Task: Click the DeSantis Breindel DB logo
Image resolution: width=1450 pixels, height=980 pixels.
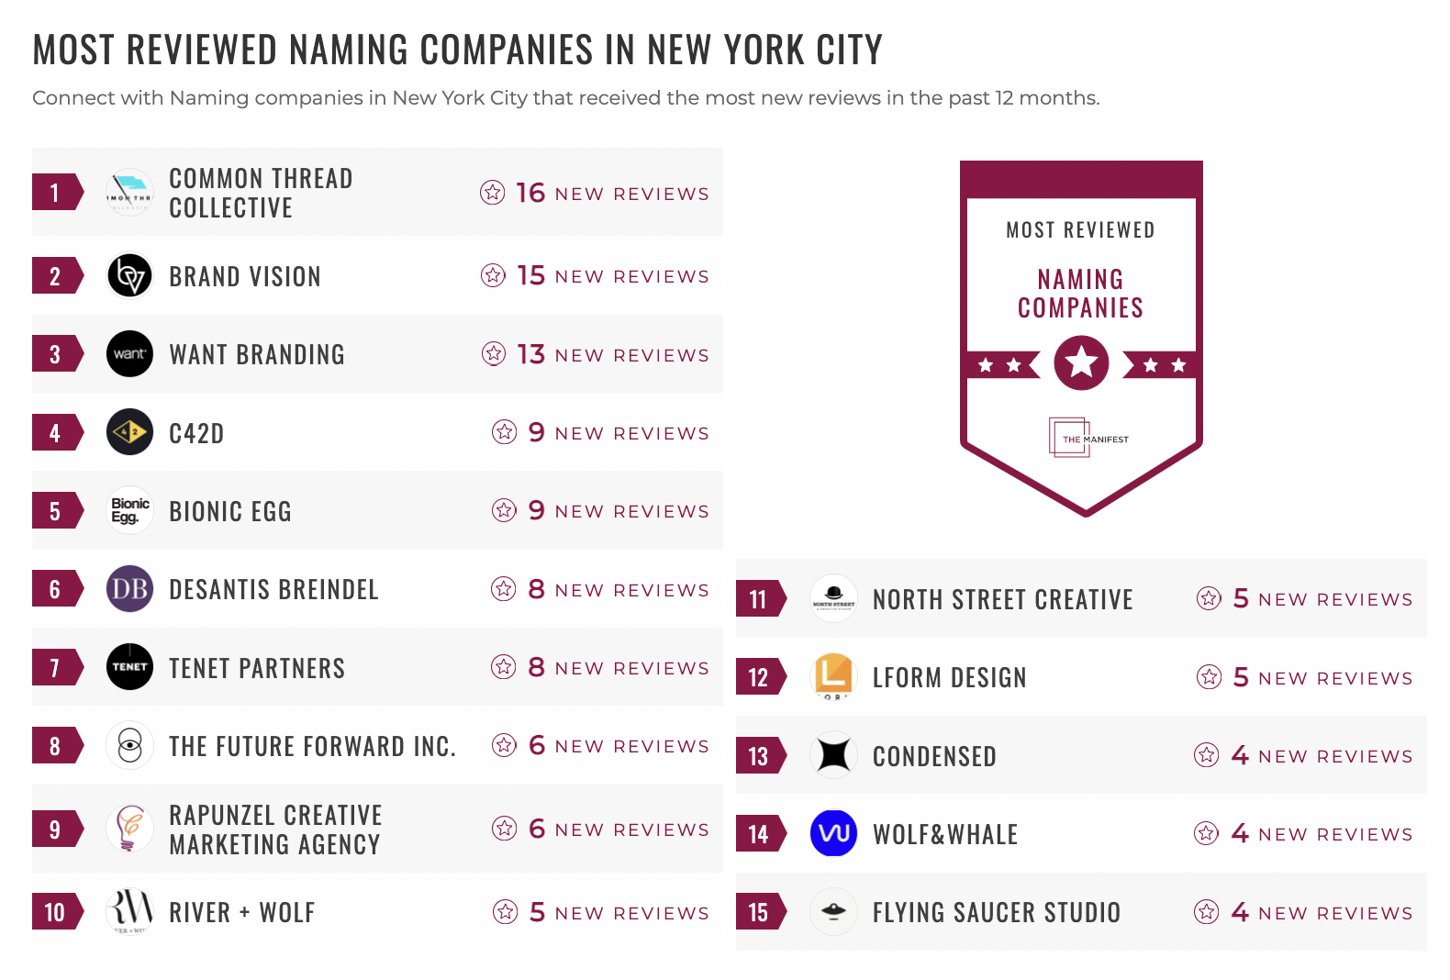Action: coord(129,589)
